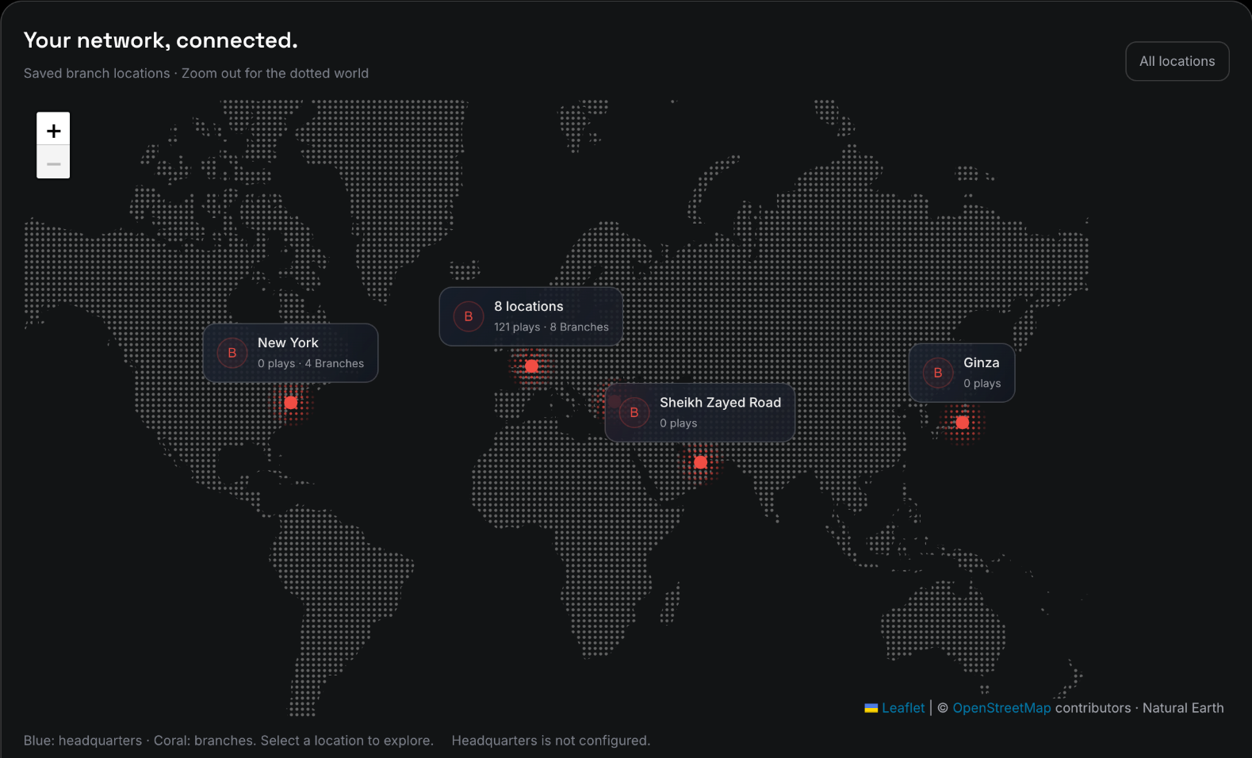Click '121 plays · 8 Branches' text
The image size is (1252, 758).
[x=551, y=327]
